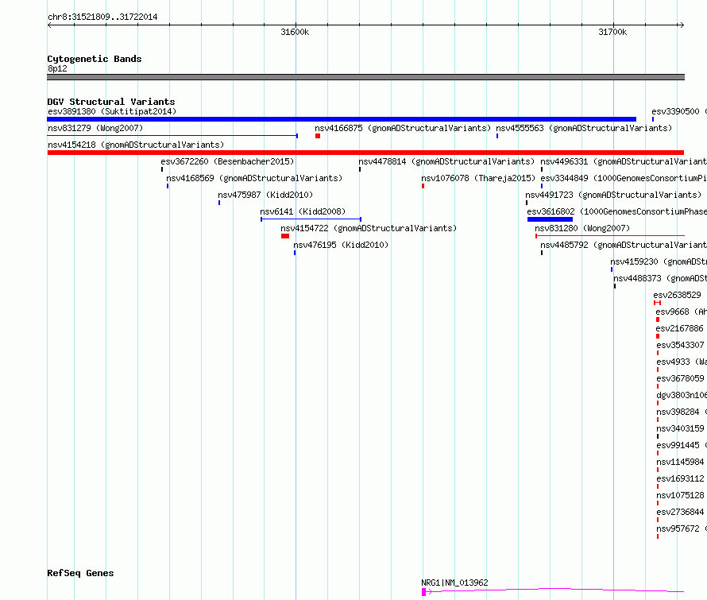Open esv3543307 variant label

(x=680, y=345)
